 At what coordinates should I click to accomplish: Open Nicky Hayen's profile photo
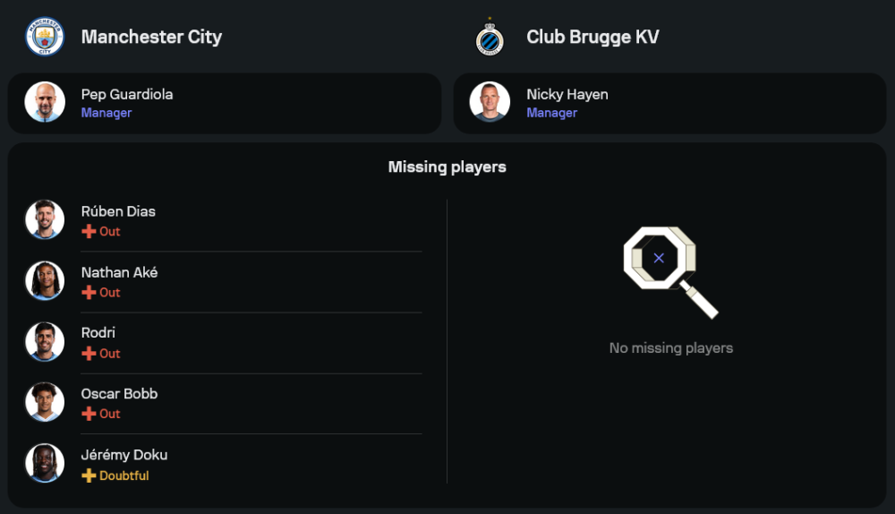490,102
